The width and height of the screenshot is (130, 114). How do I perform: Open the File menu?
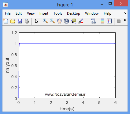[8, 13]
